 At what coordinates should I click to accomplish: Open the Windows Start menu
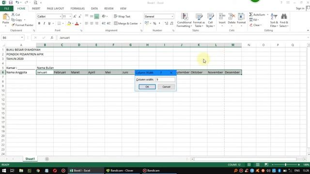coord(4,171)
